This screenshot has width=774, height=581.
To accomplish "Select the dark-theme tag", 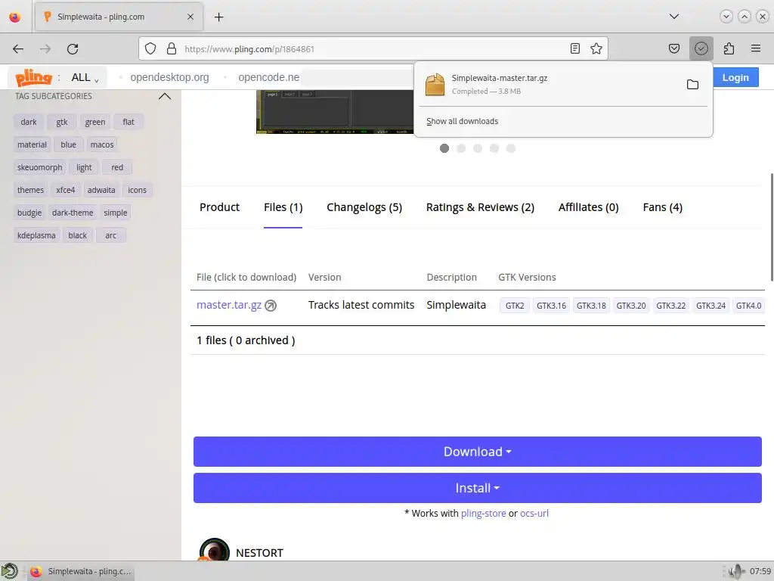I will coord(73,213).
